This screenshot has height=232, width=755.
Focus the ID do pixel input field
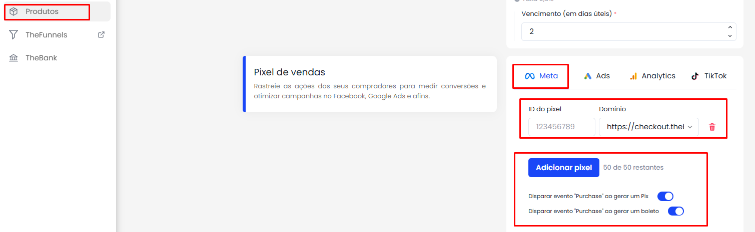point(562,127)
